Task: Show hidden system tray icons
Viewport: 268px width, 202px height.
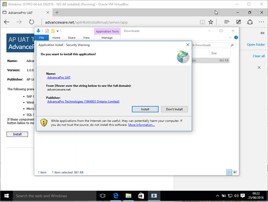Action: point(218,196)
